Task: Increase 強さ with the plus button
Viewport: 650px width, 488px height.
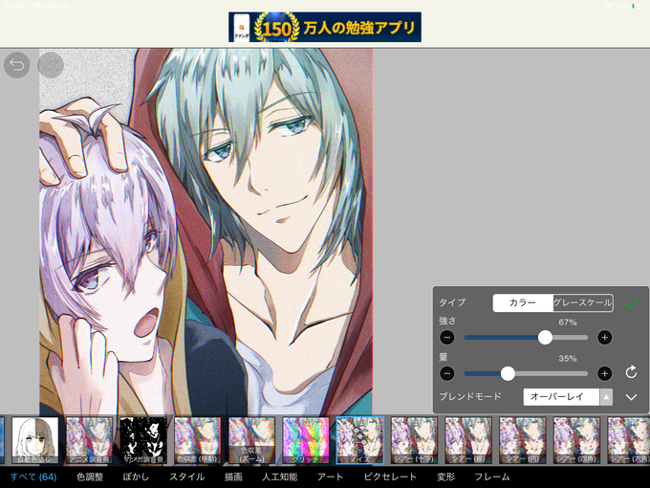Action: pyautogui.click(x=604, y=338)
